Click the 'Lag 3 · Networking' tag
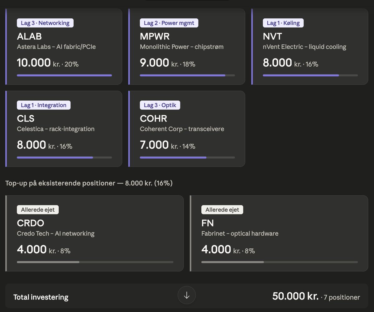 (45, 23)
